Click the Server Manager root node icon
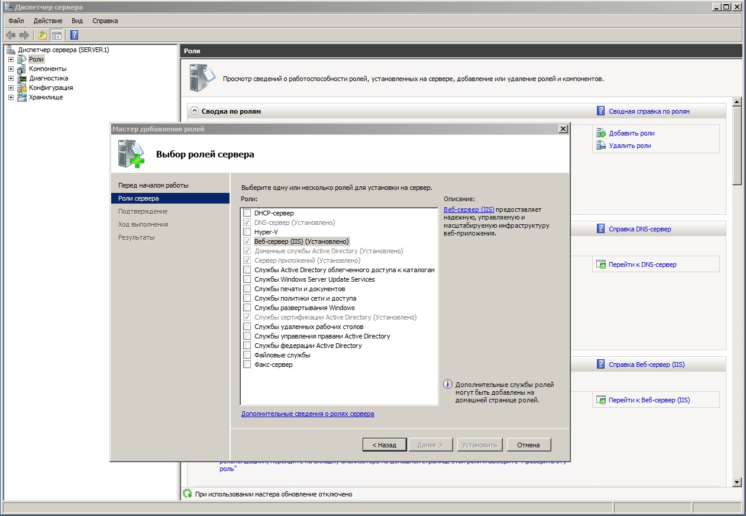 pyautogui.click(x=11, y=50)
